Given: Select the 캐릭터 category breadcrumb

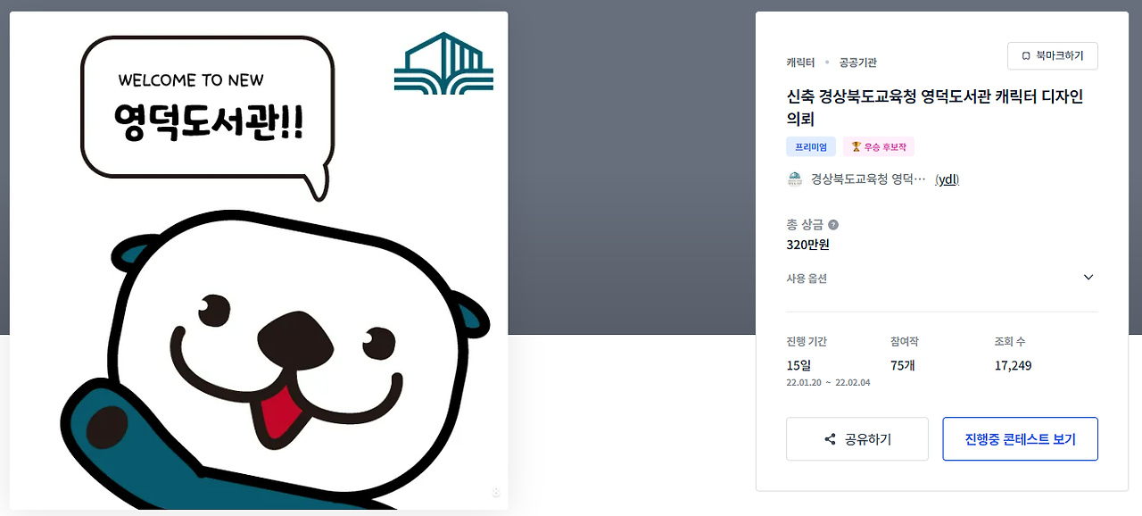Looking at the screenshot, I should click(800, 62).
